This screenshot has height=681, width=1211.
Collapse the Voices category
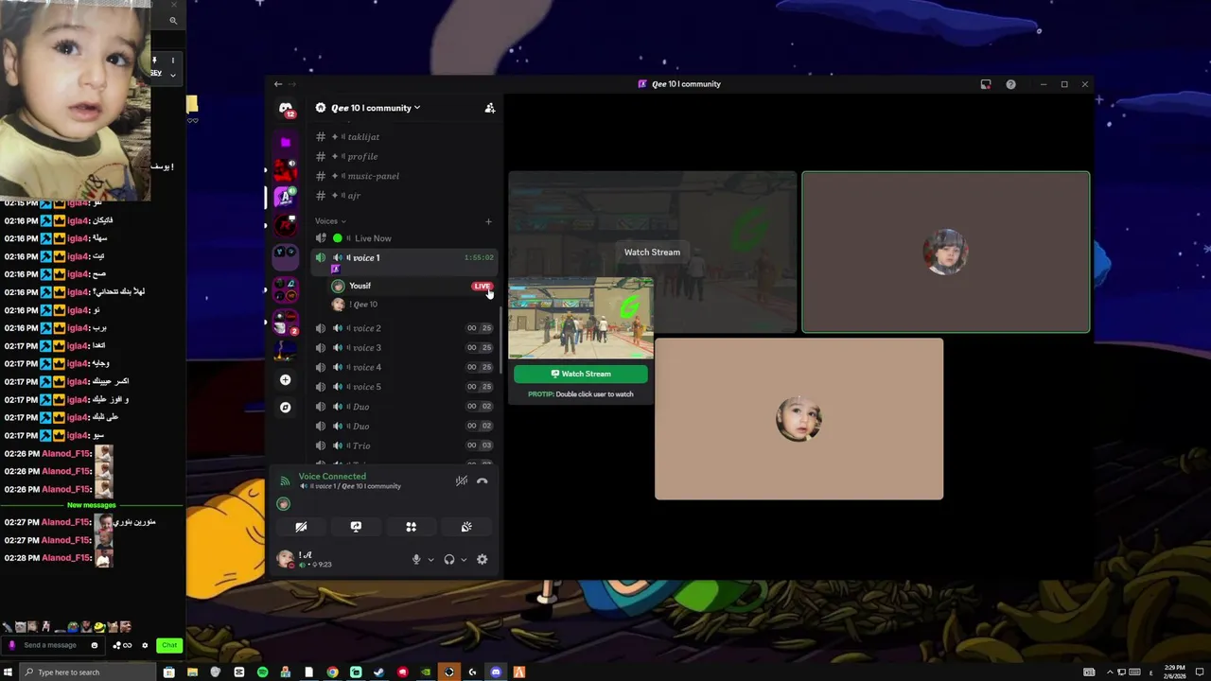[x=330, y=221]
